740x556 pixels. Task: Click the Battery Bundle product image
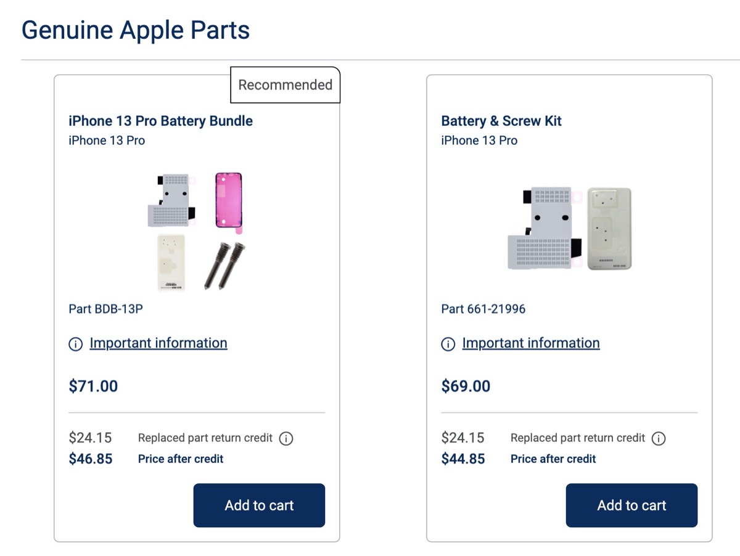click(197, 231)
